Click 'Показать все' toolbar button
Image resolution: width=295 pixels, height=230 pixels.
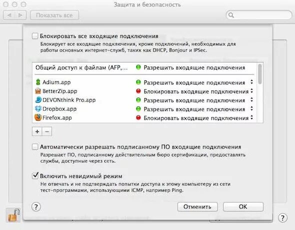[54, 15]
